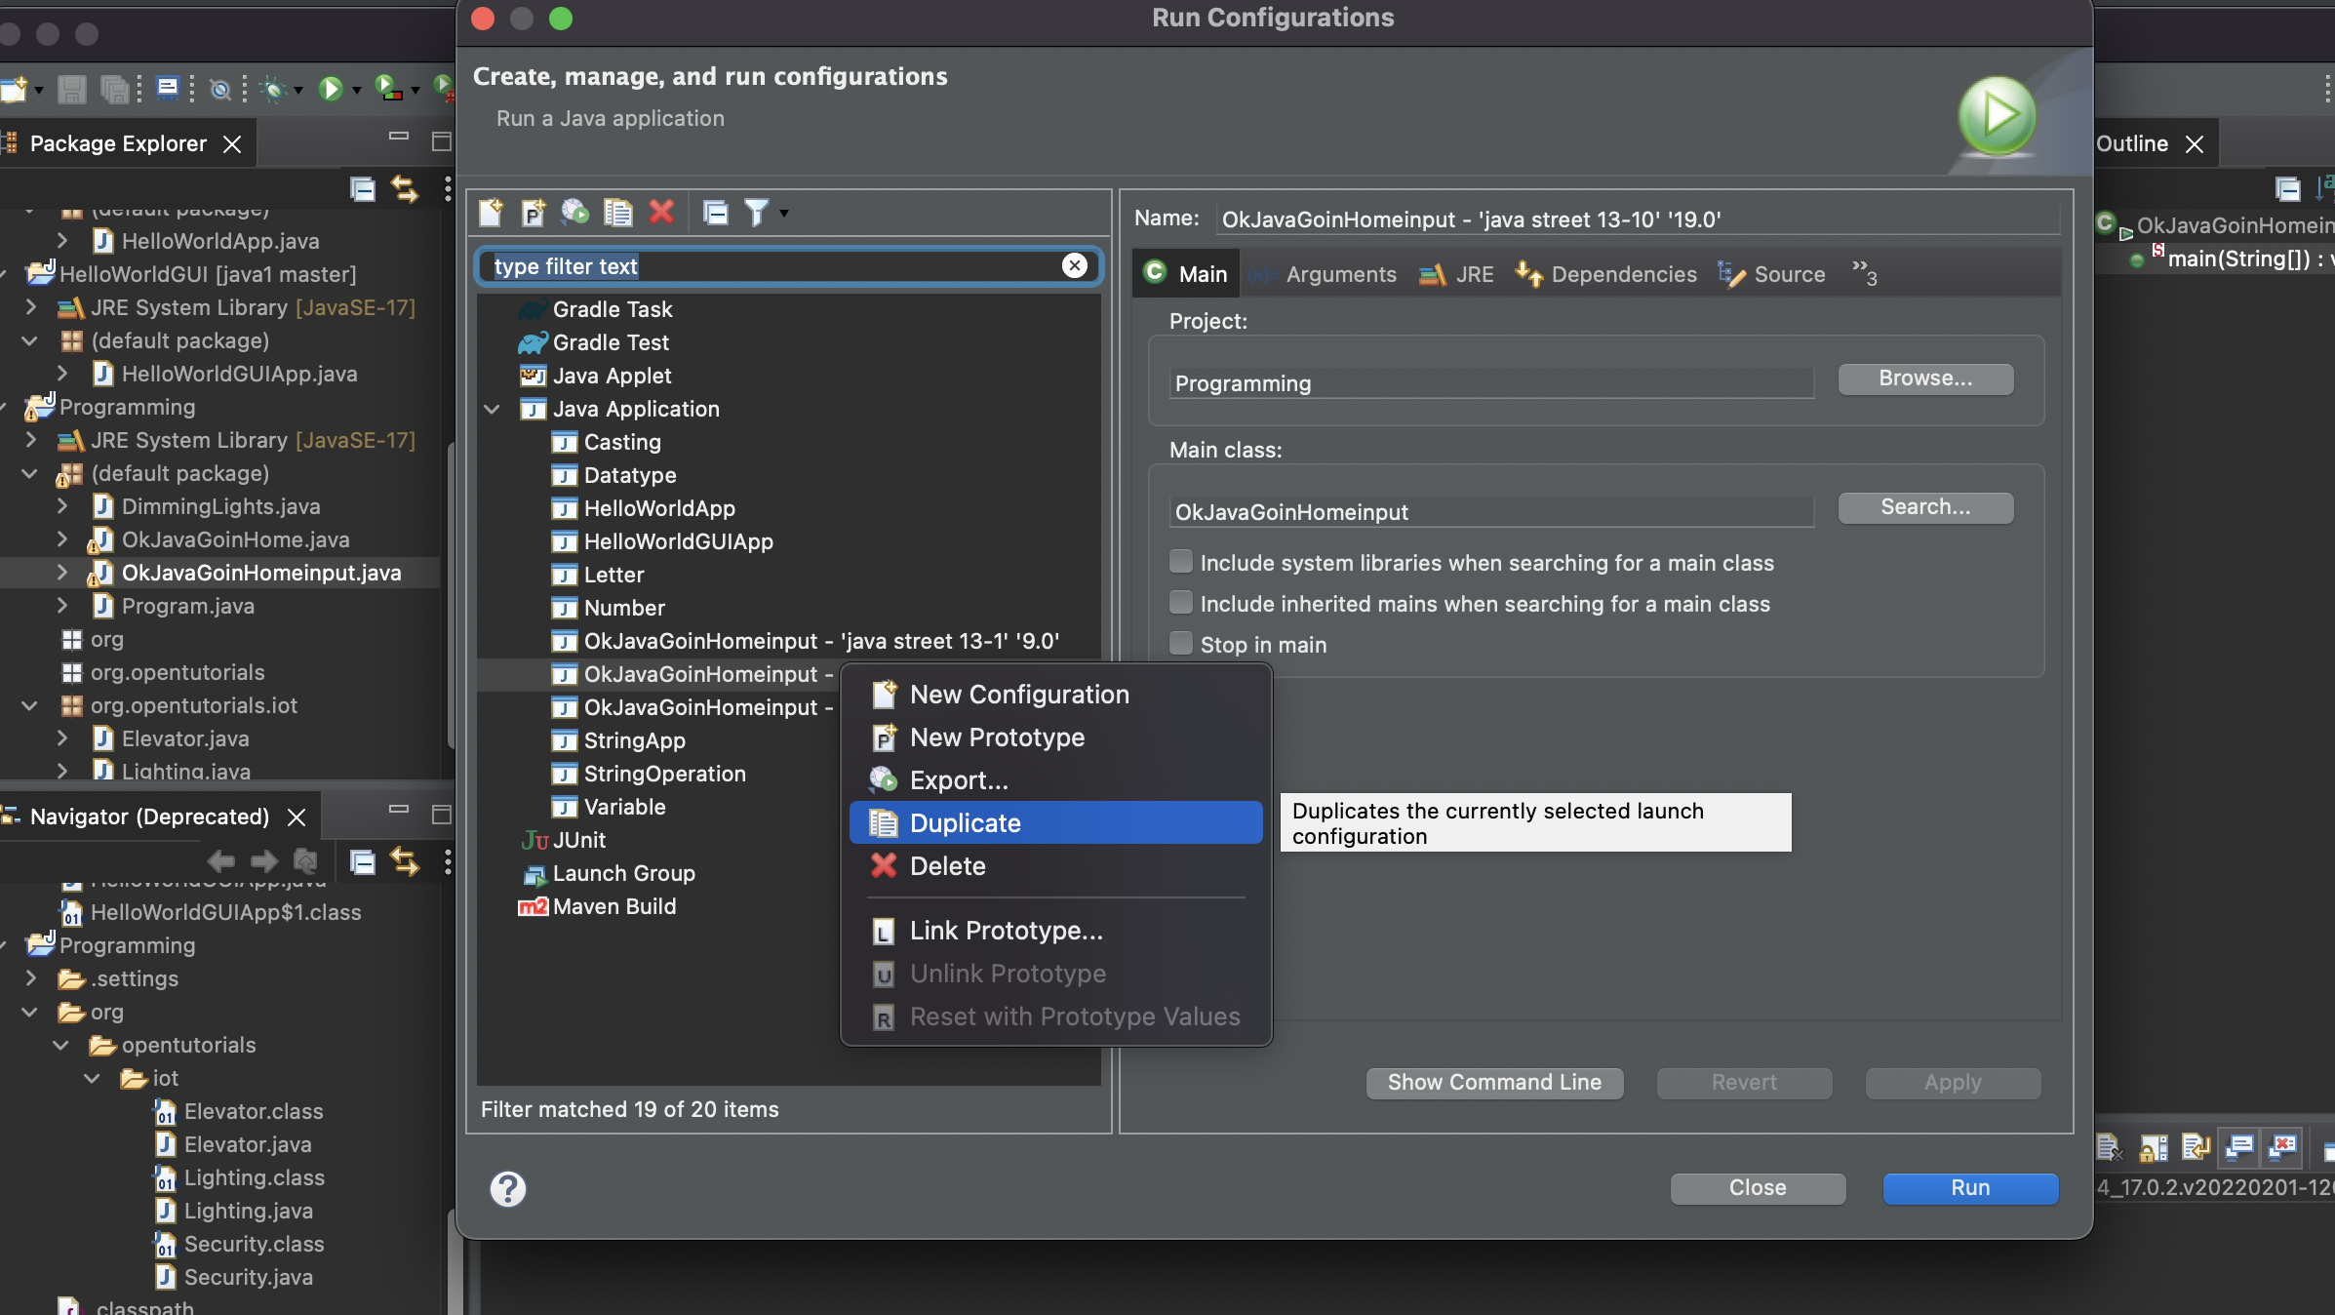This screenshot has width=2335, height=1315.
Task: Choose Export... in the context menu
Action: 959,780
